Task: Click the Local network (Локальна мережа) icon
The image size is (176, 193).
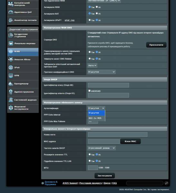Action: point(11,43)
